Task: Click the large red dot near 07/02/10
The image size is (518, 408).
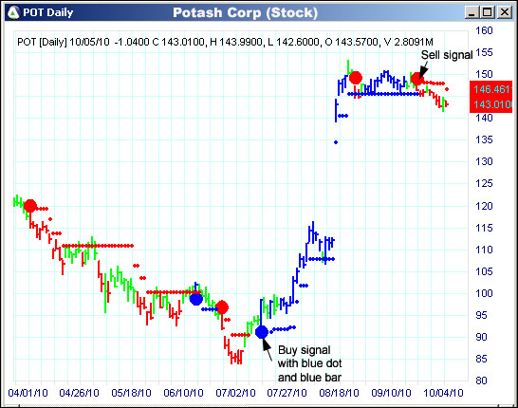Action: (x=222, y=307)
